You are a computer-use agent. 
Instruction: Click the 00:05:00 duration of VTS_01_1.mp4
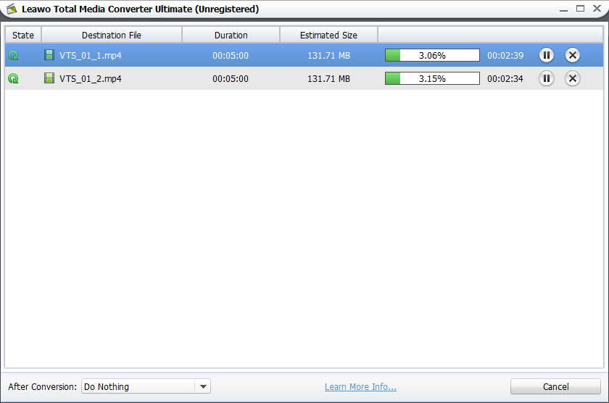pyautogui.click(x=231, y=56)
